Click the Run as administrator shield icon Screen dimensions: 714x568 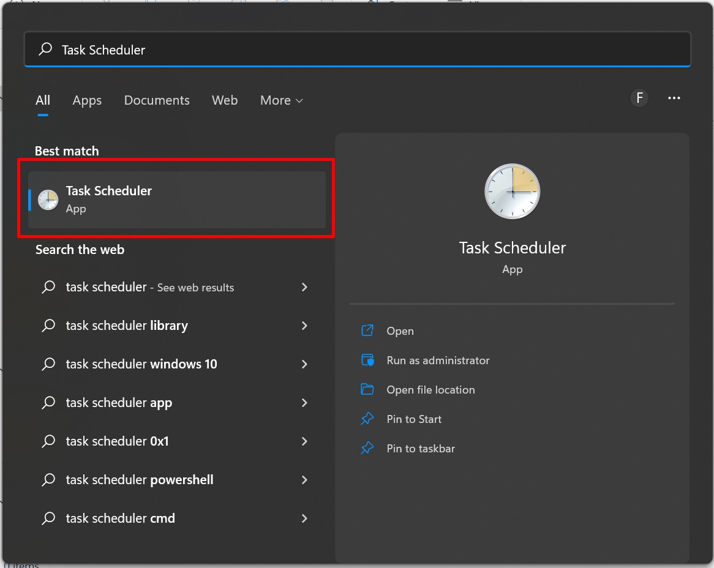click(x=367, y=360)
